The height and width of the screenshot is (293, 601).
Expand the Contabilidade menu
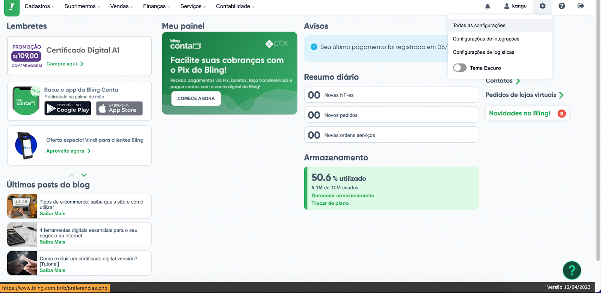[x=235, y=6]
